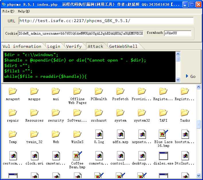Click the srchasst folder icon
The height and width of the screenshot is (180, 203).
pyautogui.click(x=99, y=112)
